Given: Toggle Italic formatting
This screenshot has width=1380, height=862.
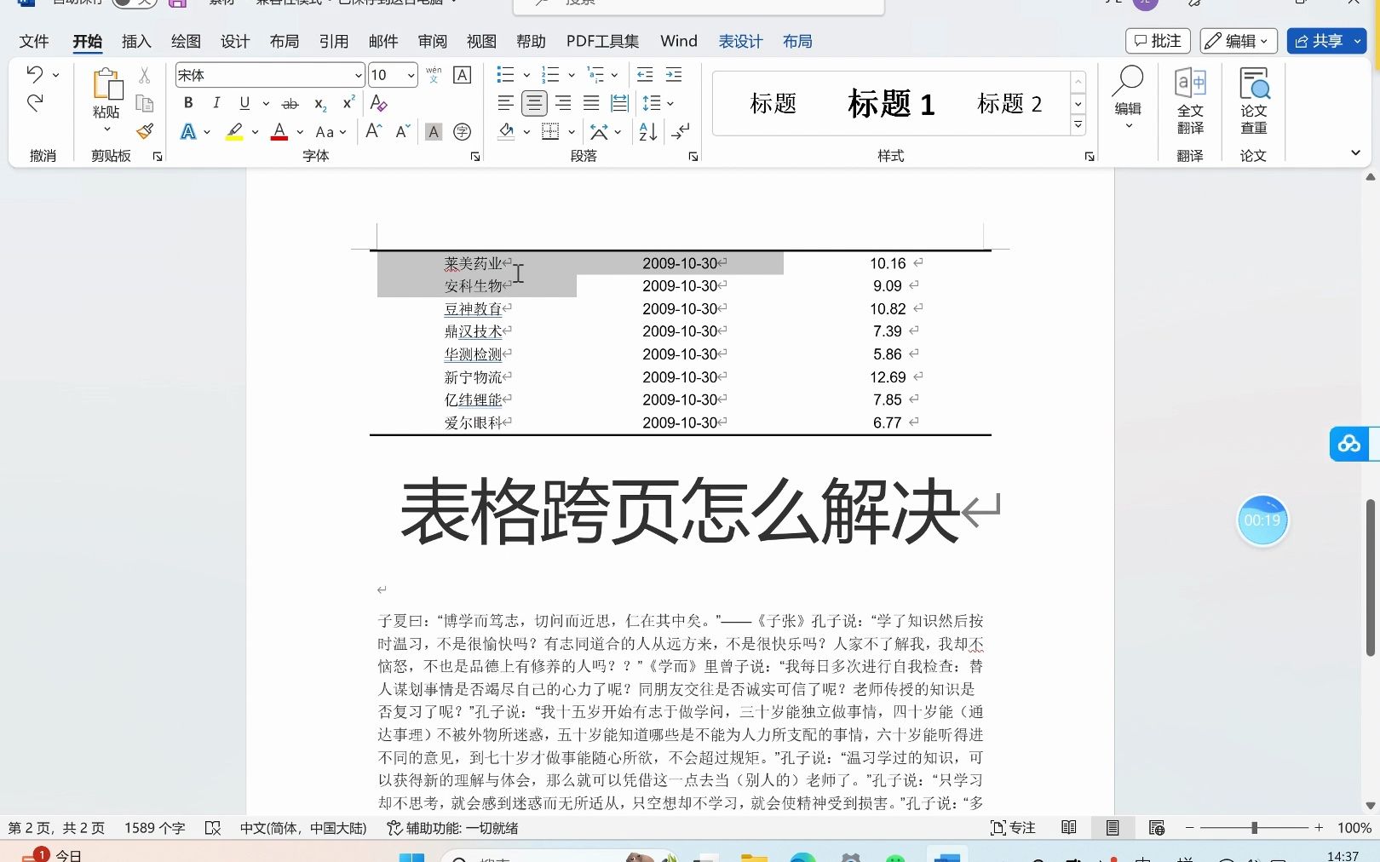Looking at the screenshot, I should [x=216, y=103].
